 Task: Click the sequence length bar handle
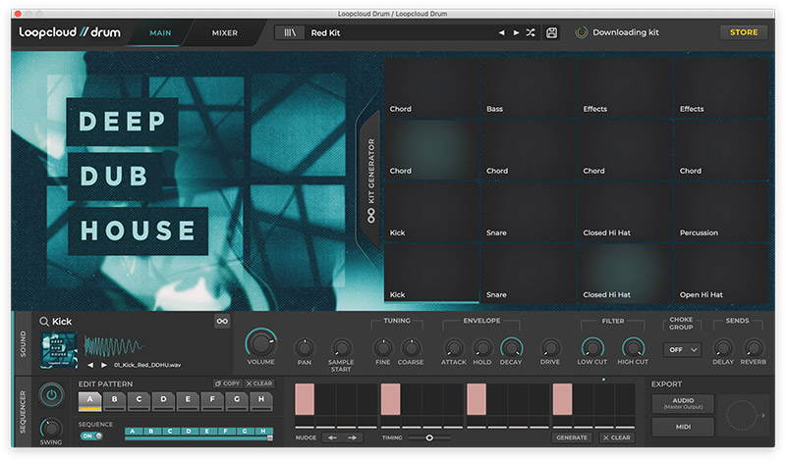(x=269, y=438)
